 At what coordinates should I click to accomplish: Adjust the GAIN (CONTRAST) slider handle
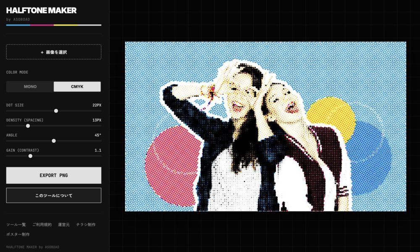click(30, 155)
